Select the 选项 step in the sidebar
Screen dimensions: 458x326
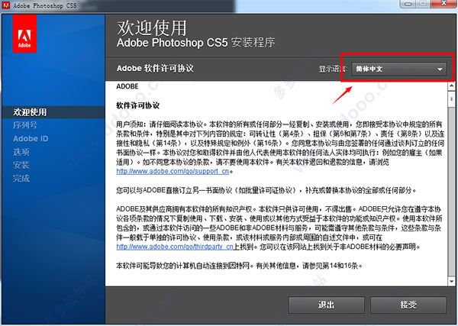pyautogui.click(x=21, y=152)
